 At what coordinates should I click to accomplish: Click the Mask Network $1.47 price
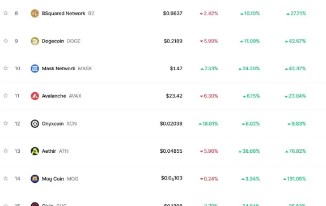[x=176, y=68]
